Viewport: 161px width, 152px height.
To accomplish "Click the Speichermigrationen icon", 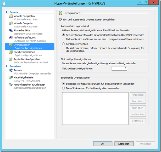I will (11, 52).
